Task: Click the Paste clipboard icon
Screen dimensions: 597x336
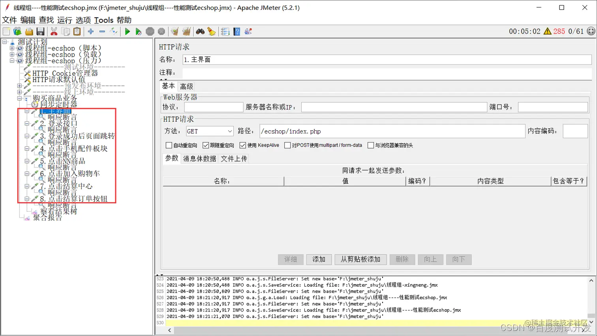Action: [77, 32]
